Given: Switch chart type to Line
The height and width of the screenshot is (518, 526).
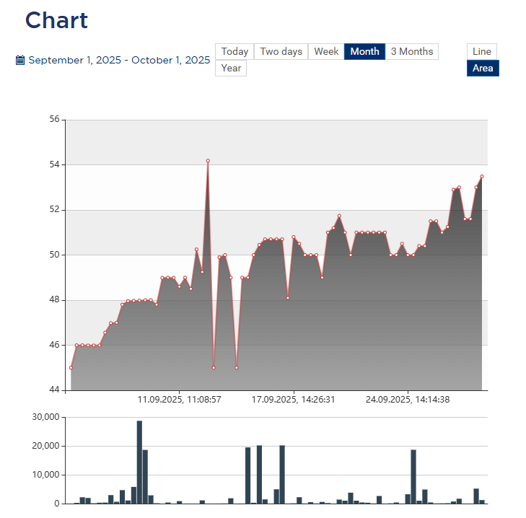Looking at the screenshot, I should coord(482,52).
